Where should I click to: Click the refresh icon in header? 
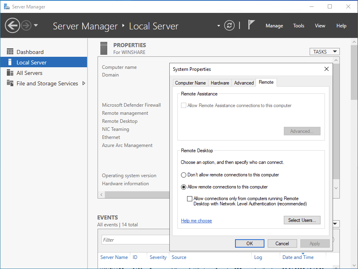pyautogui.click(x=229, y=25)
